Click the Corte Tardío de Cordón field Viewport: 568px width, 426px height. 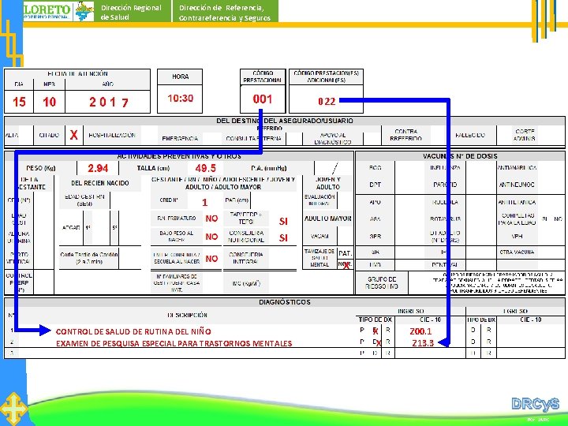(x=129, y=258)
